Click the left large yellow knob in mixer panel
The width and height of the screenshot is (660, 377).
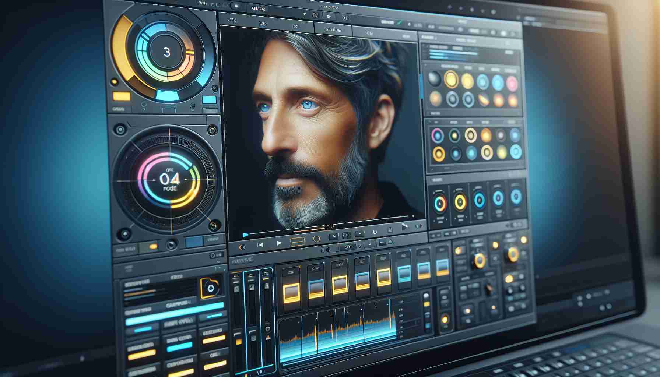click(x=480, y=260)
